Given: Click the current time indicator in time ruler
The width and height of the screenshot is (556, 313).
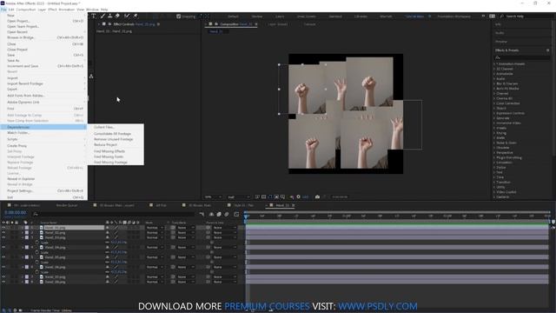Looking at the screenshot, I should click(x=246, y=216).
